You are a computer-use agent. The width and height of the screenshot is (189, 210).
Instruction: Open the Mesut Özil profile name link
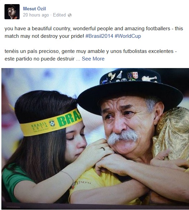[x=34, y=9]
